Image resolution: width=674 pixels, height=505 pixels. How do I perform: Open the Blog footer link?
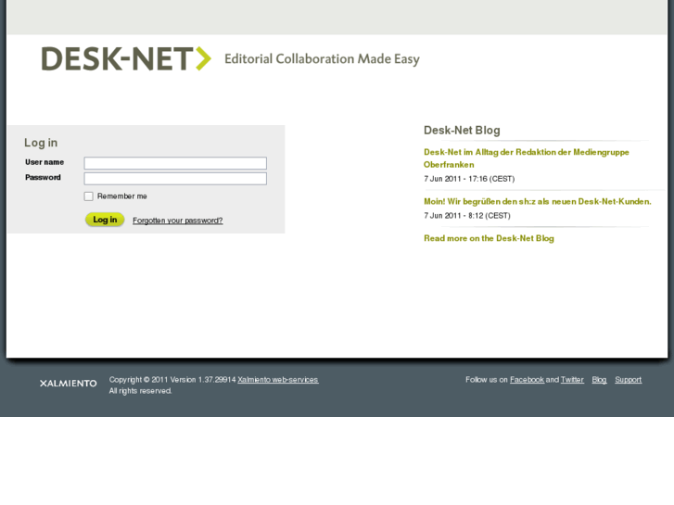599,380
